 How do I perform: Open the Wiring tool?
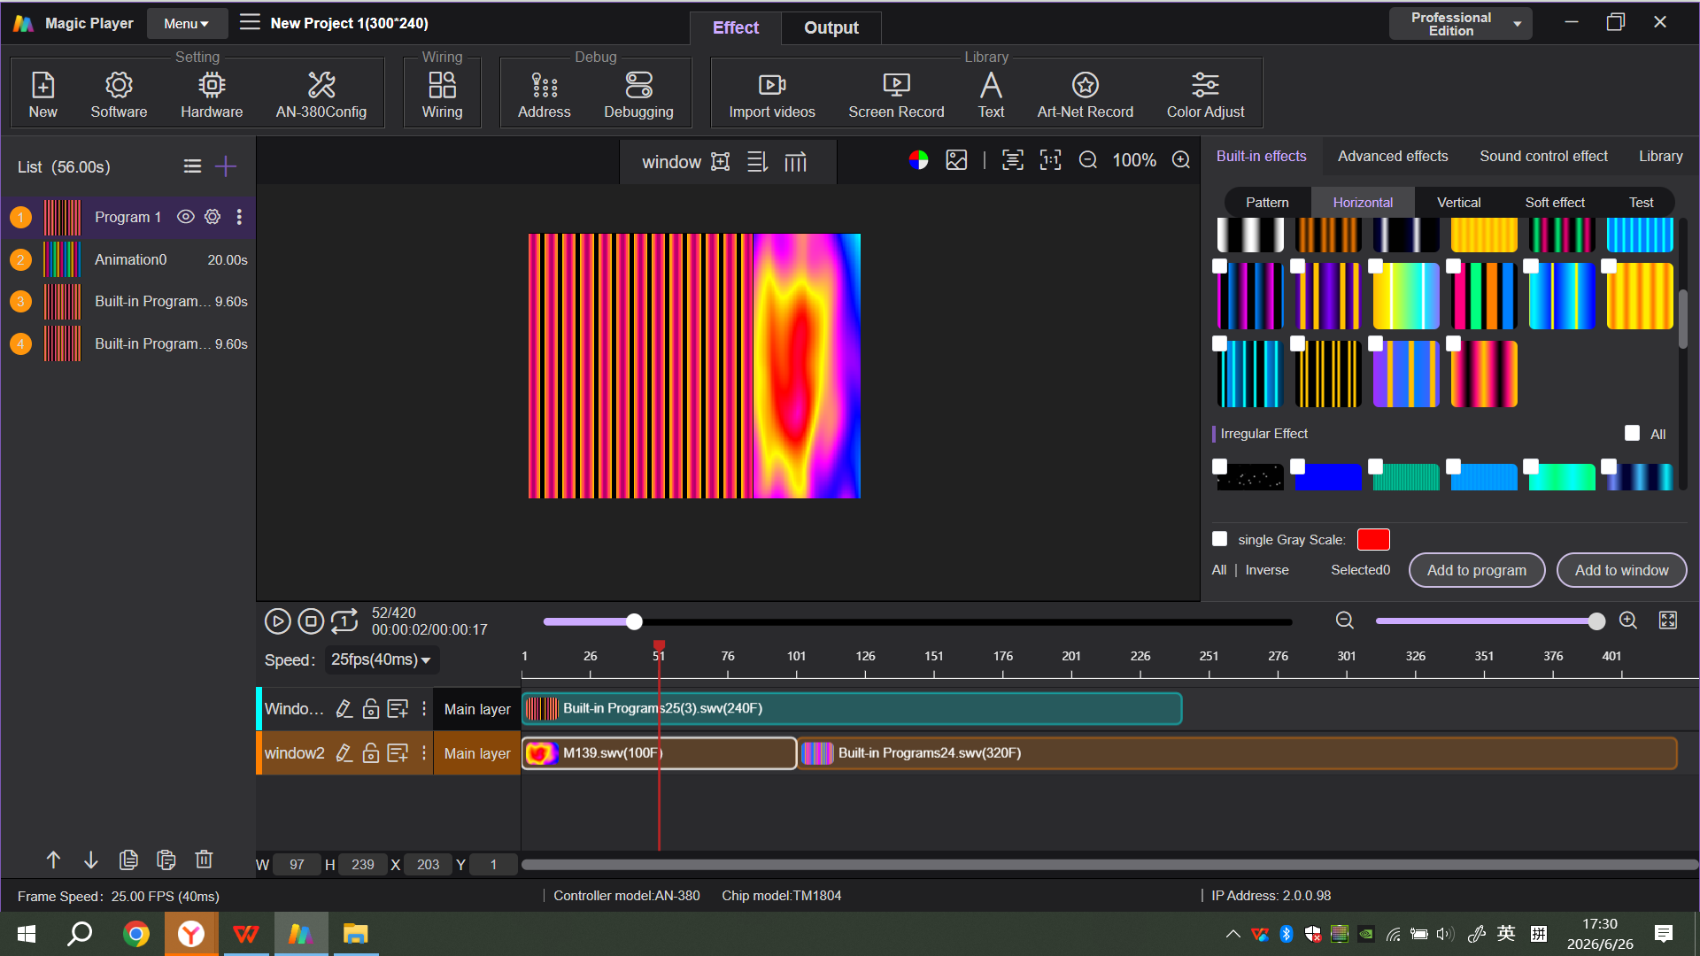coord(442,94)
